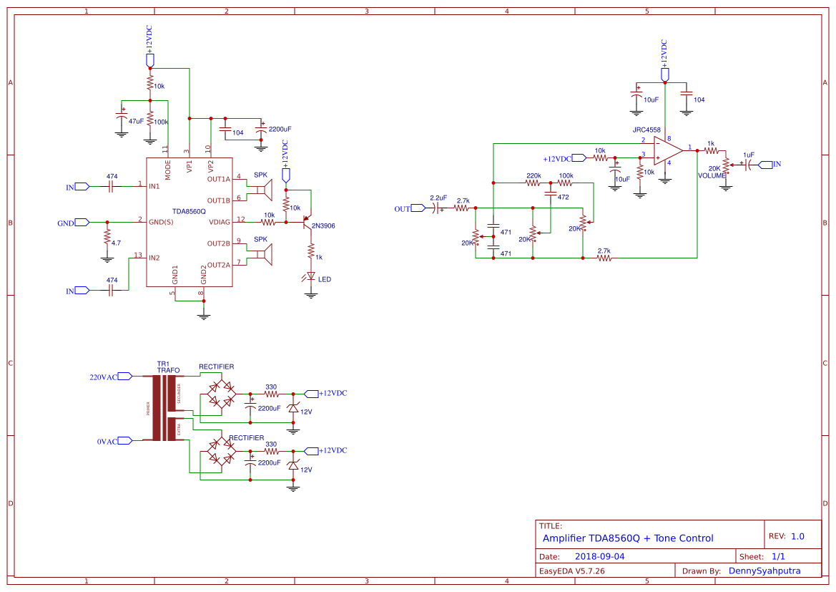Image resolution: width=836 pixels, height=592 pixels.
Task: Click the DennySyahputra author name
Action: 763,571
